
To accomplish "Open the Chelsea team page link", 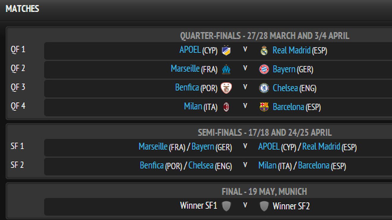I will pos(286,88).
